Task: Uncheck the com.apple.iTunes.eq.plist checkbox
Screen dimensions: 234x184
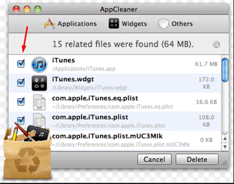Action: click(x=21, y=102)
